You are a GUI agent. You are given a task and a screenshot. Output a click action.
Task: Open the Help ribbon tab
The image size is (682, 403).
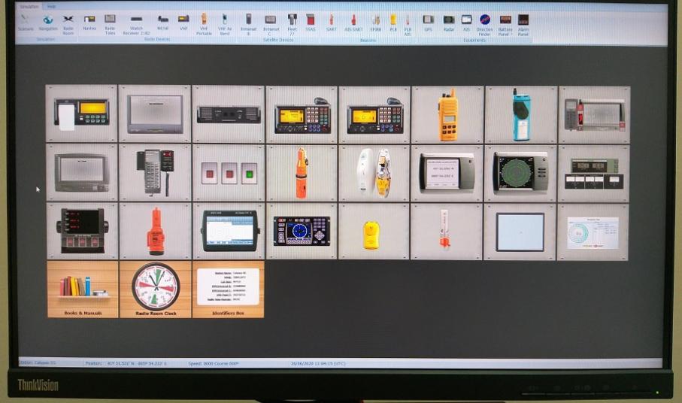[x=51, y=6]
